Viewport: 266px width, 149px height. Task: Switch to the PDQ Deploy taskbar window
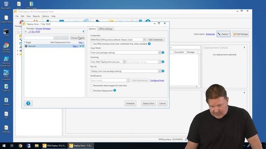[54, 146]
